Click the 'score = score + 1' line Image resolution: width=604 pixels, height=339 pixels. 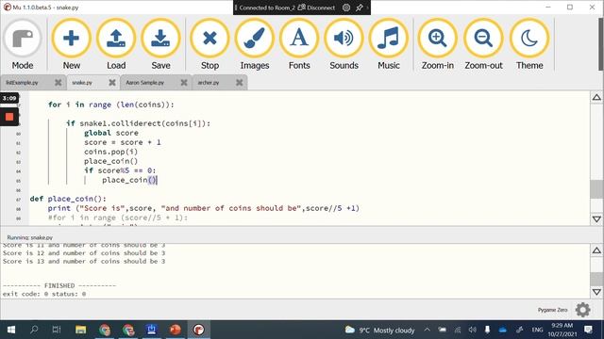point(123,142)
